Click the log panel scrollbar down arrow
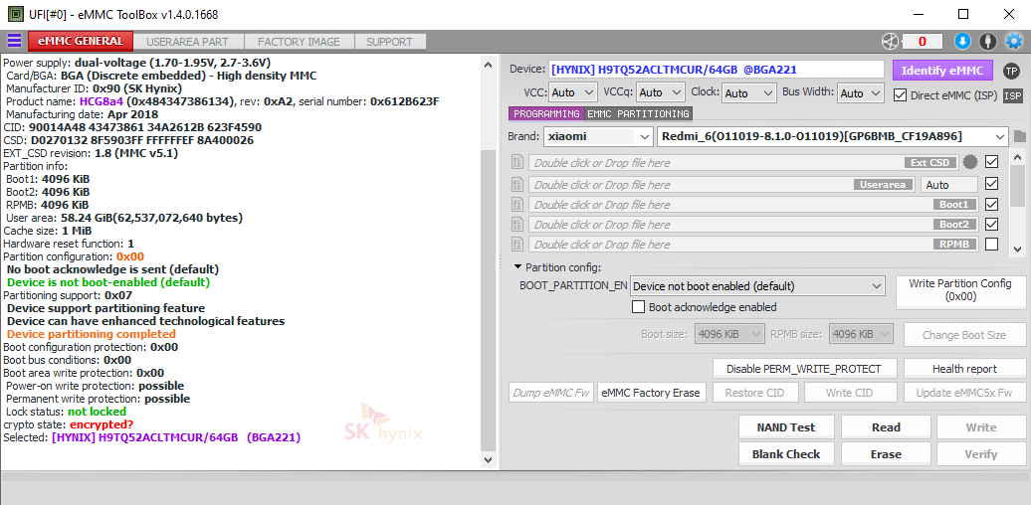Screen dimensions: 1031x505 click(x=488, y=460)
